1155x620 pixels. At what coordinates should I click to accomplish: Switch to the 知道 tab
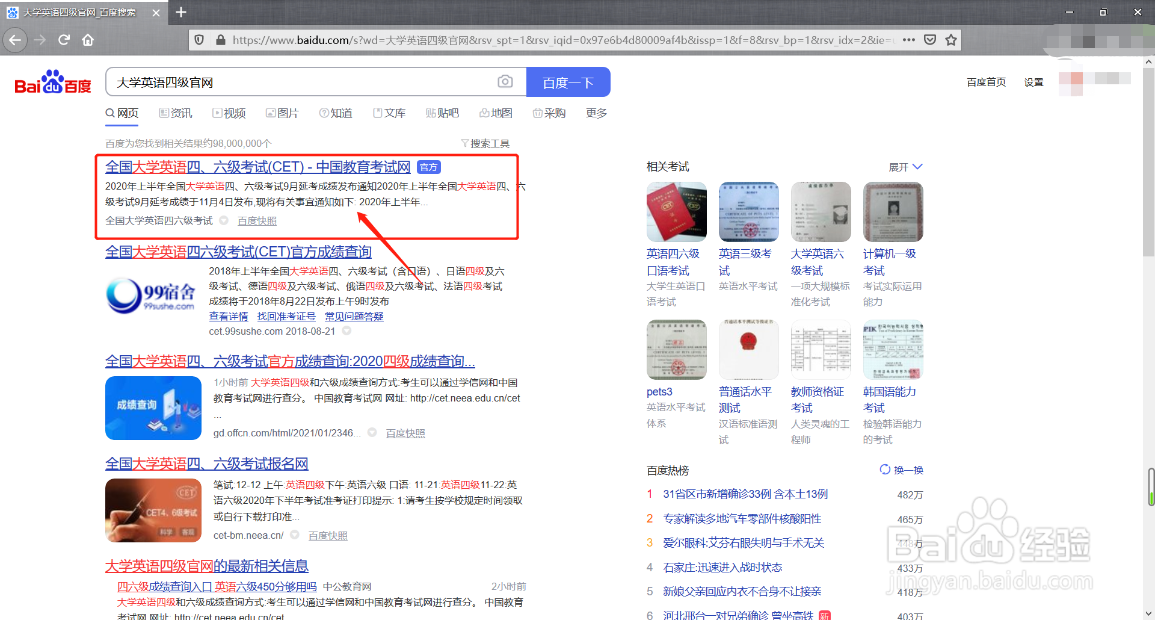click(336, 113)
